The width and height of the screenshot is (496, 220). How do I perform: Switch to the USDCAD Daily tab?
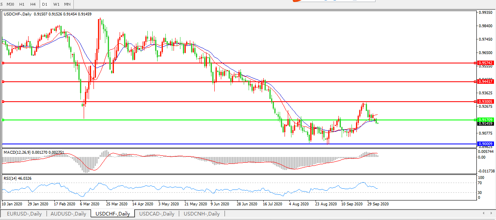tap(156, 213)
